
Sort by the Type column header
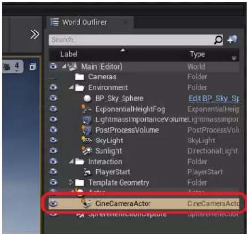(198, 55)
